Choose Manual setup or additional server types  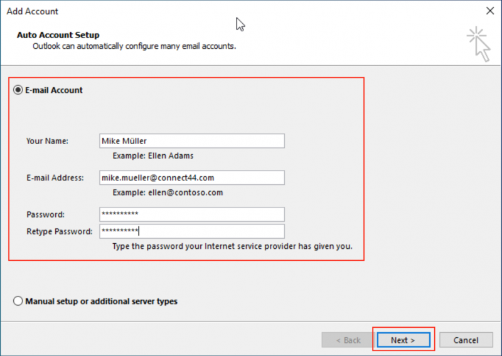click(x=18, y=301)
